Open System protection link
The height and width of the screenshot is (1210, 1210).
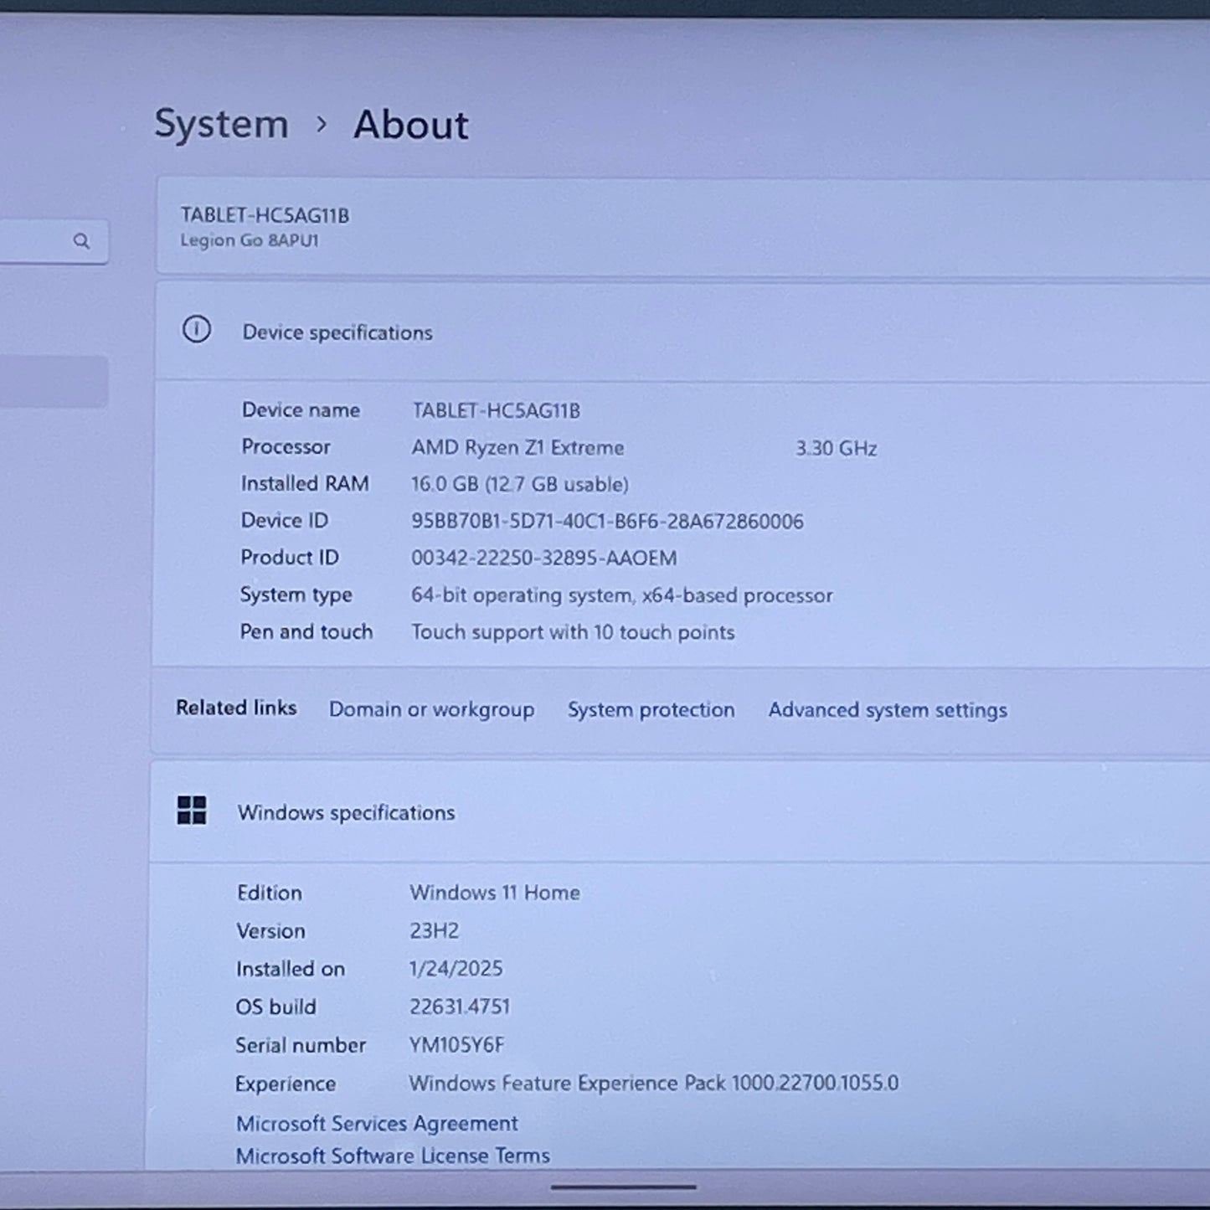point(651,710)
